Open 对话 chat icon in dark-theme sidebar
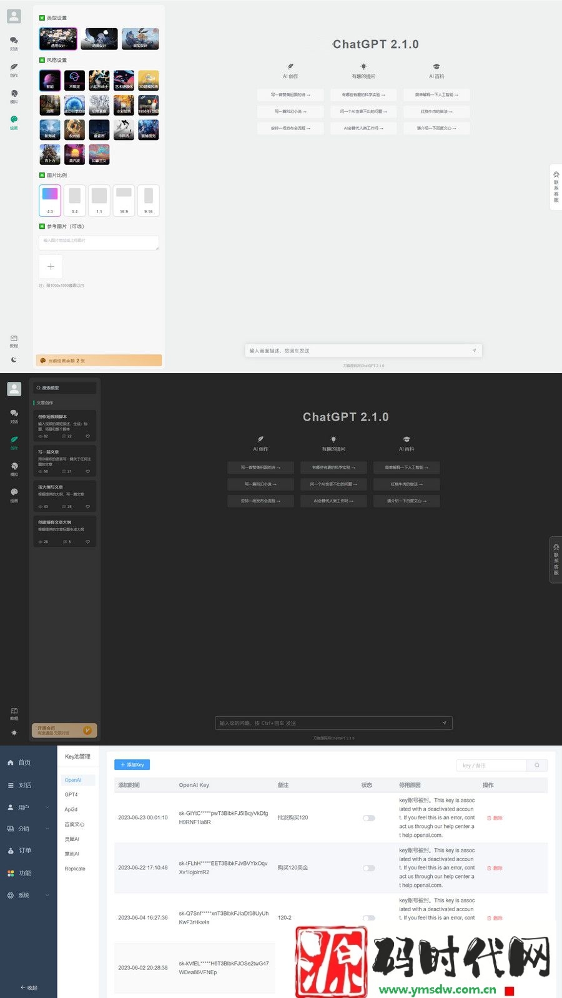This screenshot has width=562, height=998. (x=14, y=416)
